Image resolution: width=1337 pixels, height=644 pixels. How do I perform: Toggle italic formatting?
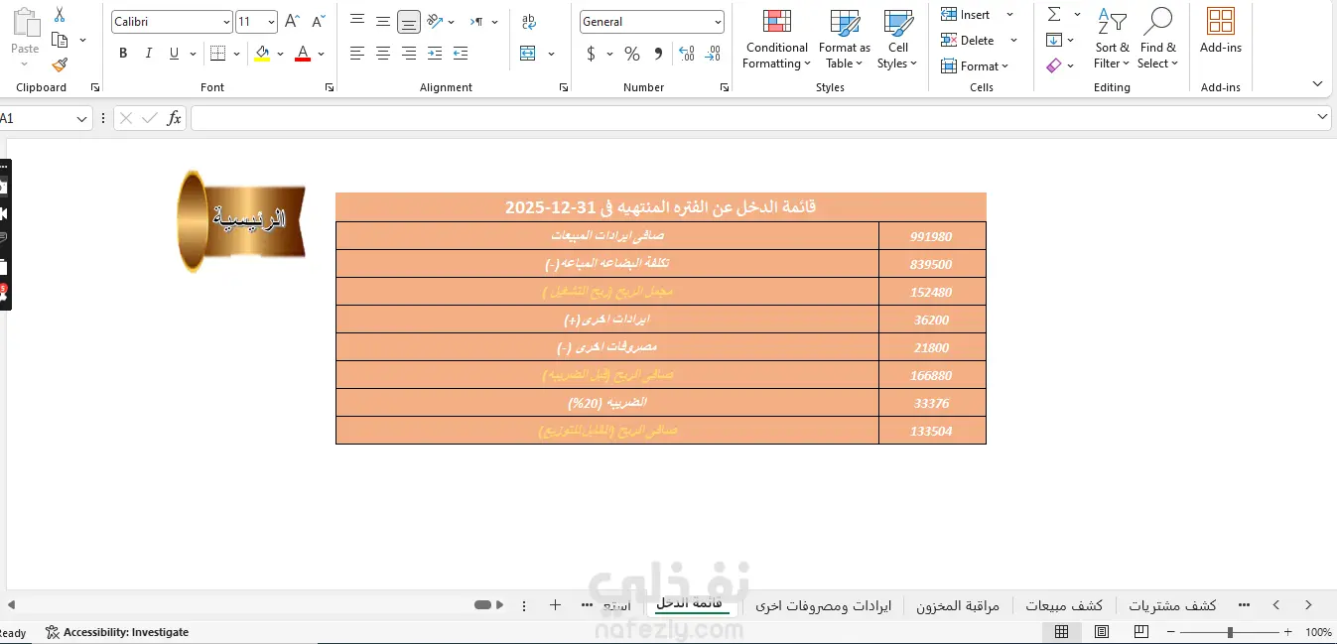149,54
